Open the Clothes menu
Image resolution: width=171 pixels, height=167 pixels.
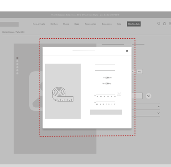[x=54, y=24]
